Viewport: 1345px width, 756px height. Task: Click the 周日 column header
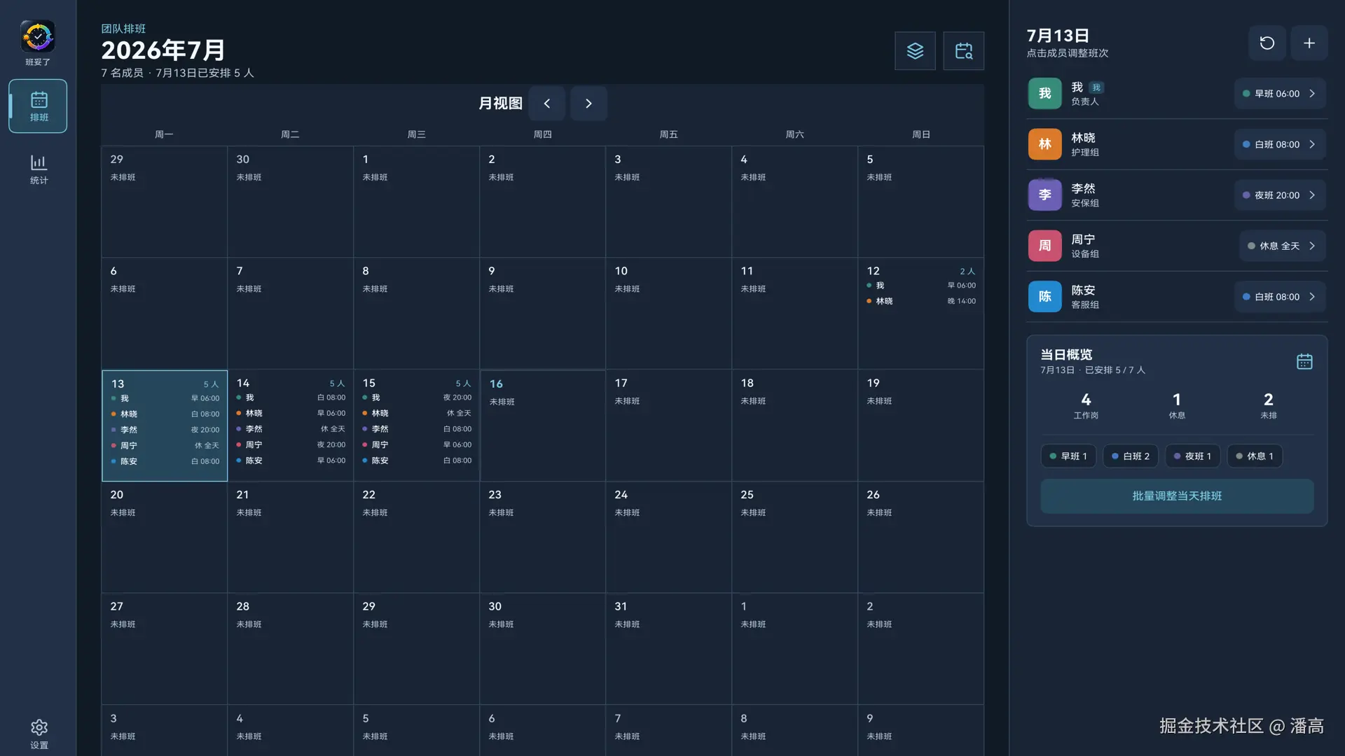(921, 134)
